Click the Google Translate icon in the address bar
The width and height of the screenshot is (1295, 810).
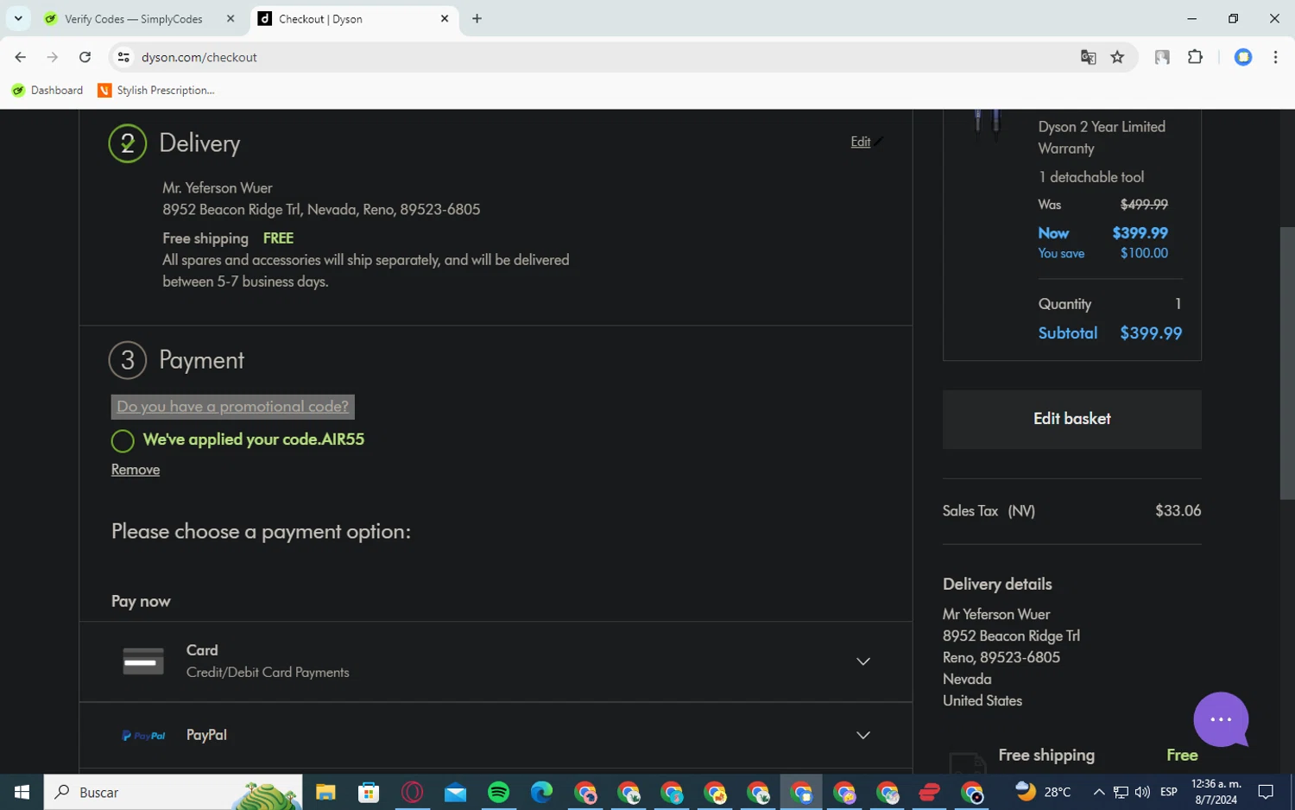tap(1088, 57)
